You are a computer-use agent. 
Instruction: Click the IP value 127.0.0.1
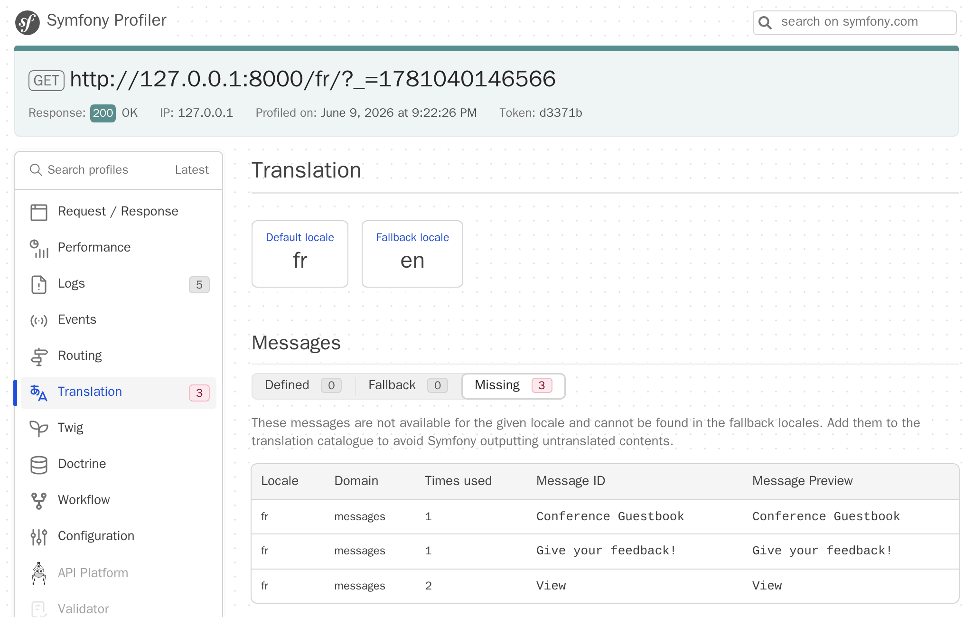pyautogui.click(x=206, y=113)
